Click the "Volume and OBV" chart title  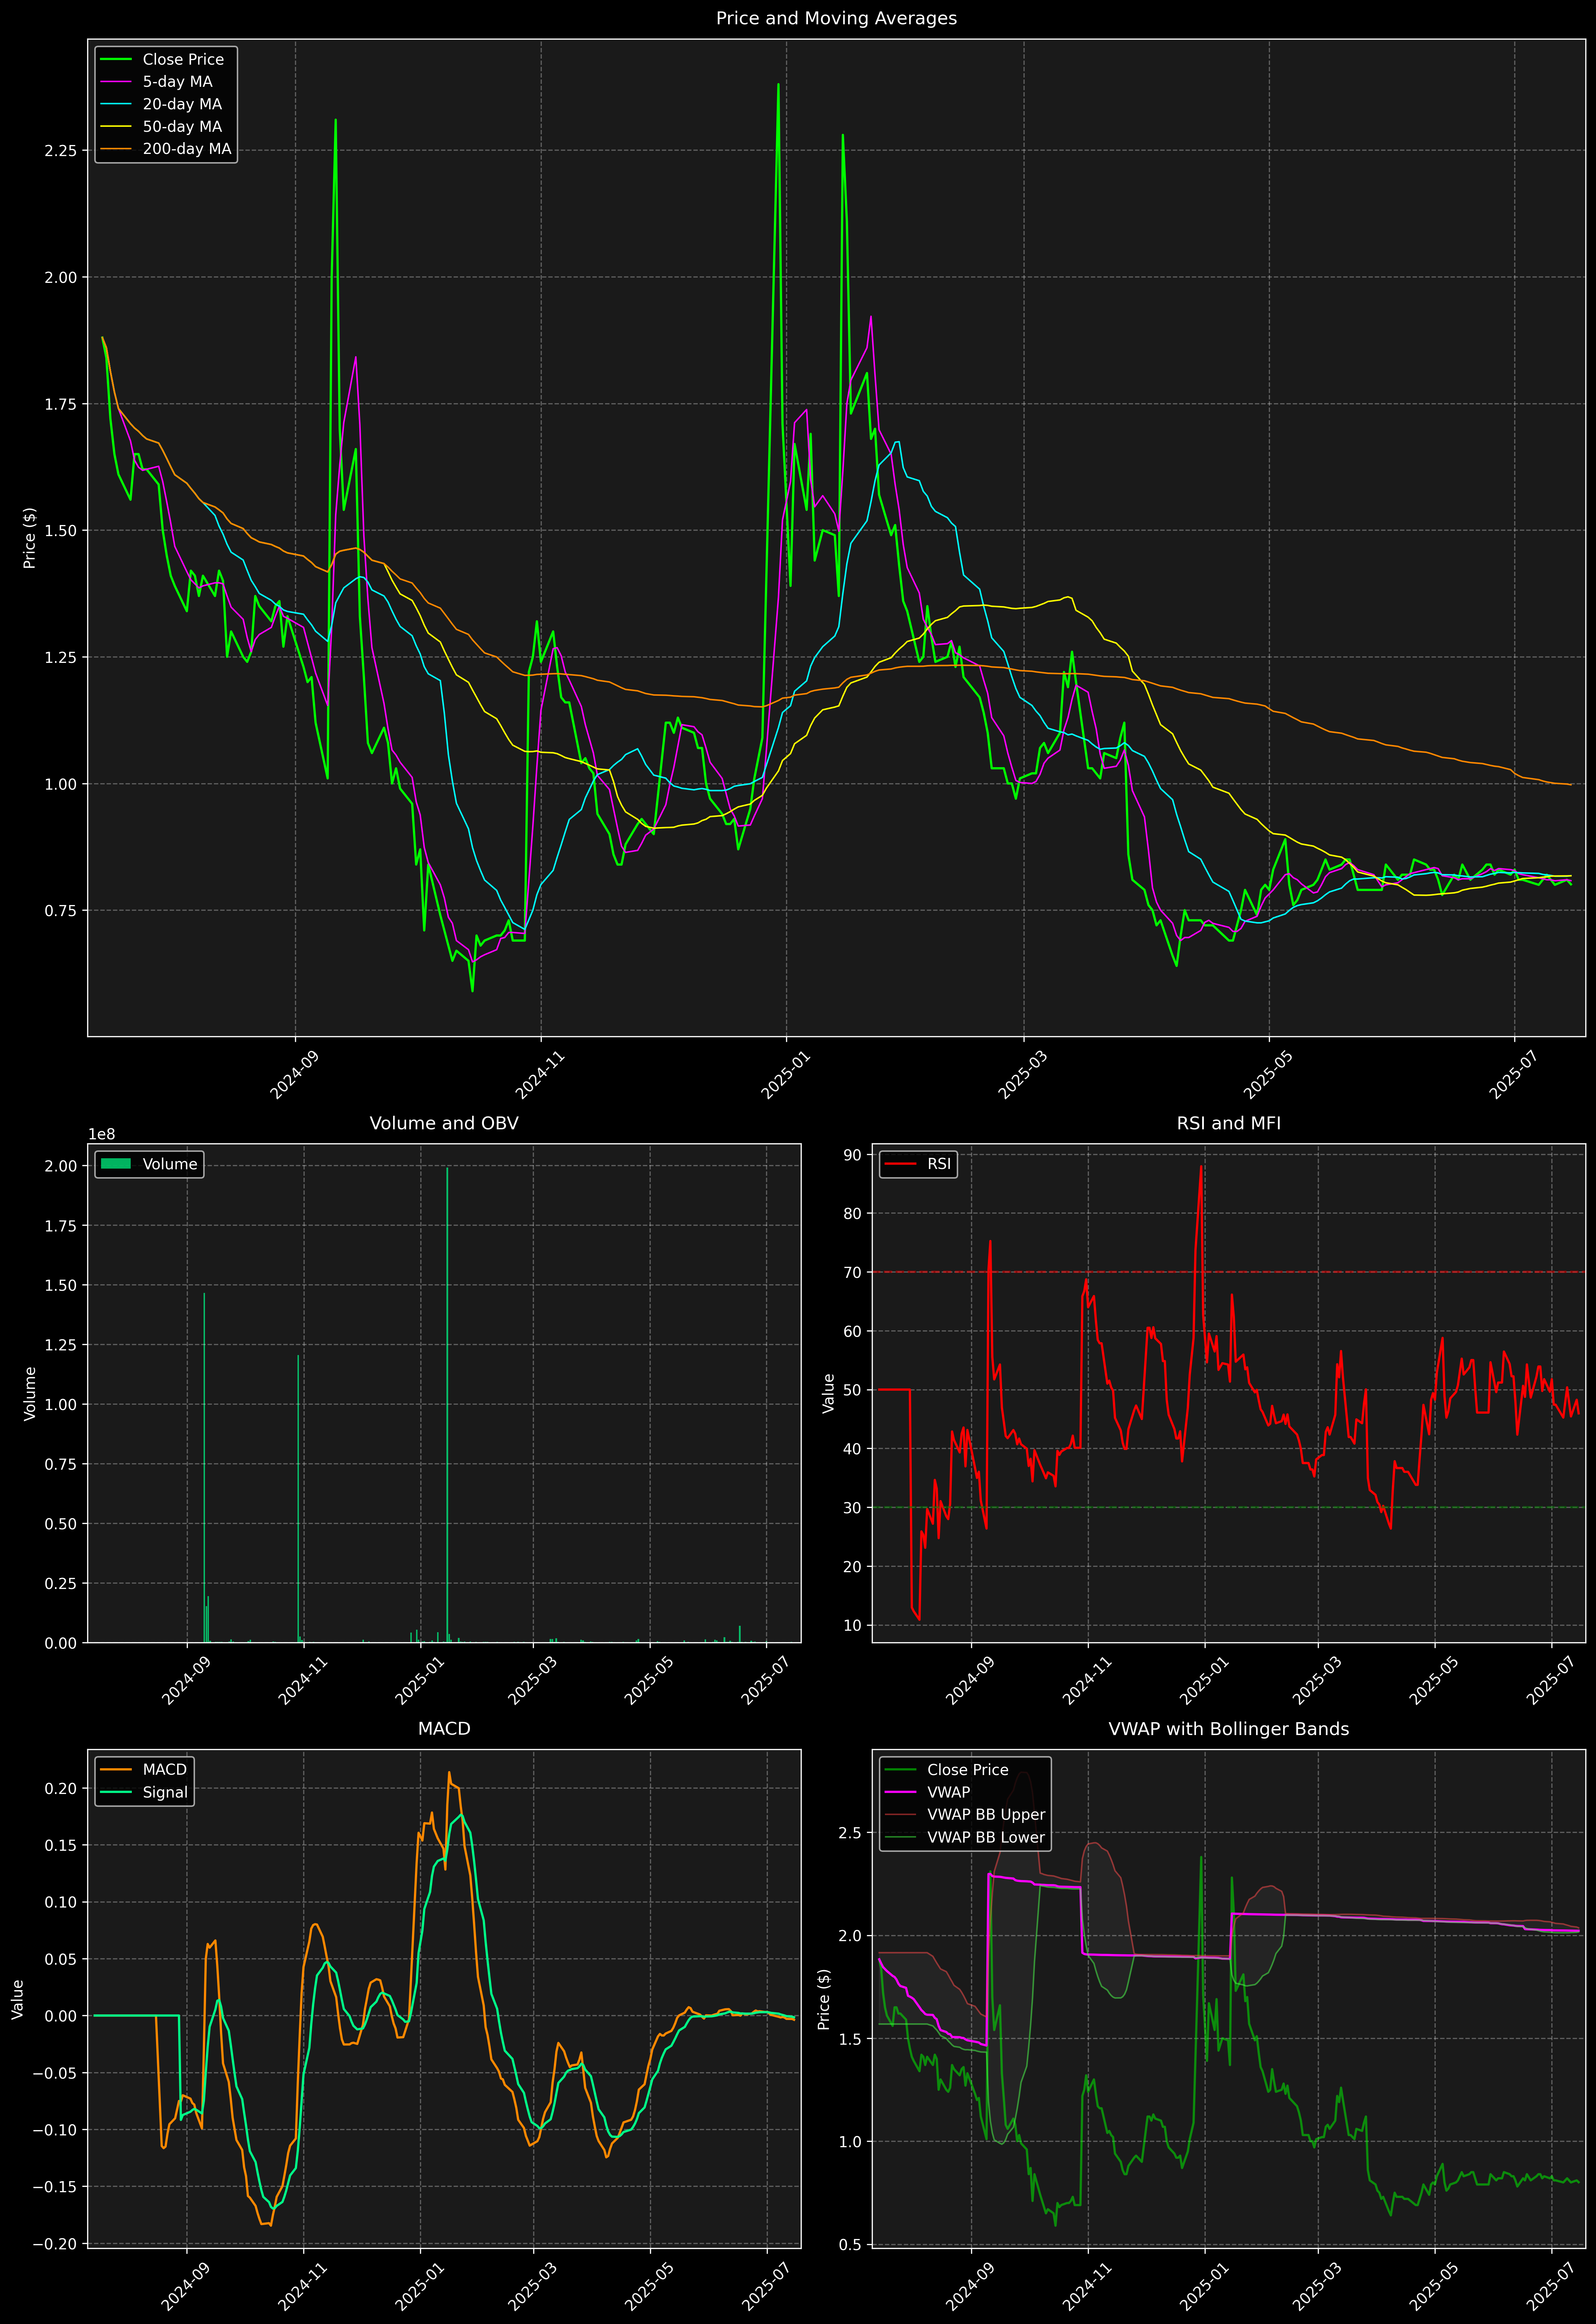tap(444, 1123)
